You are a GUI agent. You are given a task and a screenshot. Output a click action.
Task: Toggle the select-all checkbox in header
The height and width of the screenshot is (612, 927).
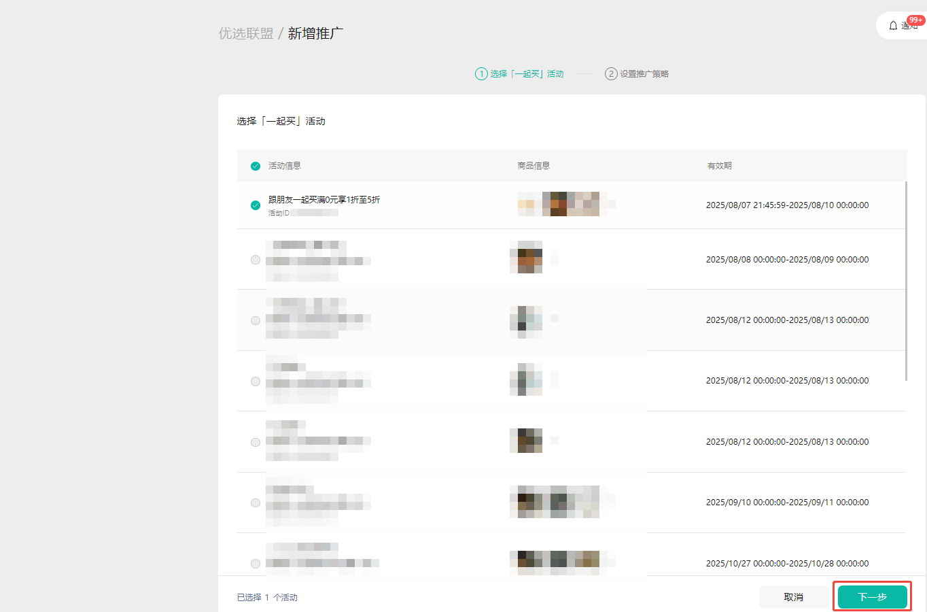256,166
